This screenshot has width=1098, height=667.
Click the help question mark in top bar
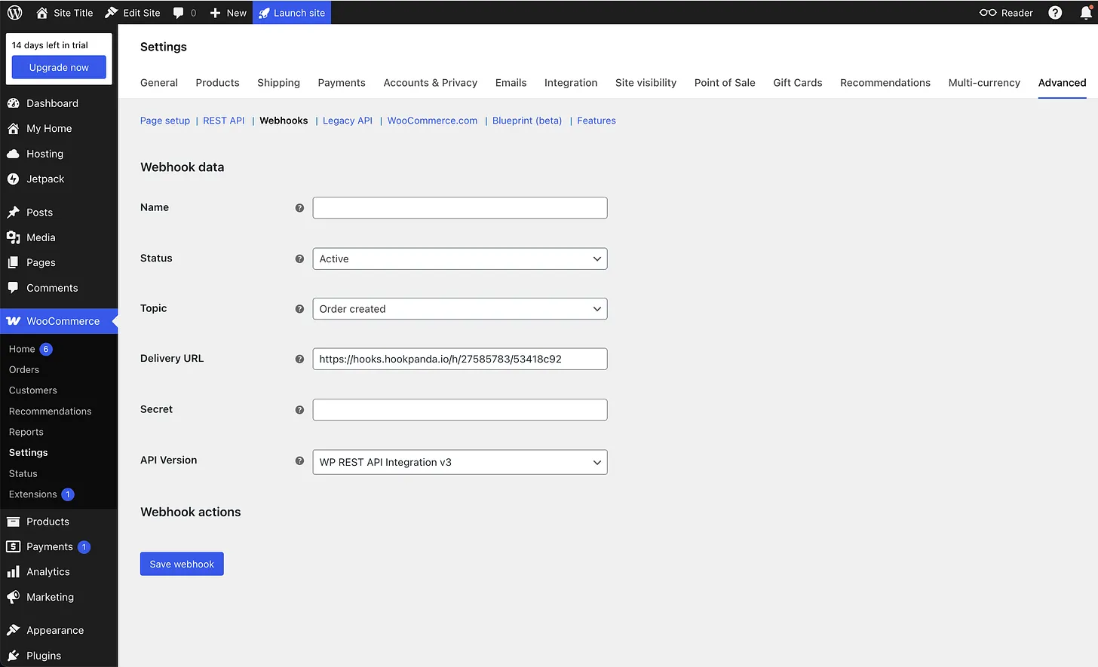[1055, 13]
